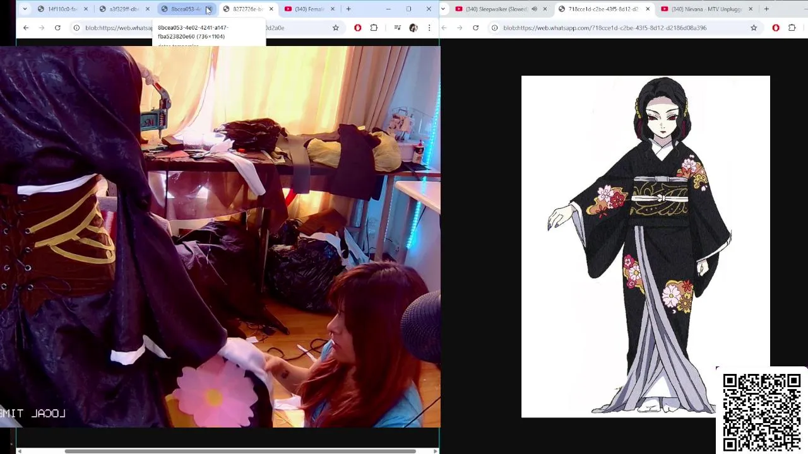
Task: Minimize the left browser window
Action: tap(388, 9)
